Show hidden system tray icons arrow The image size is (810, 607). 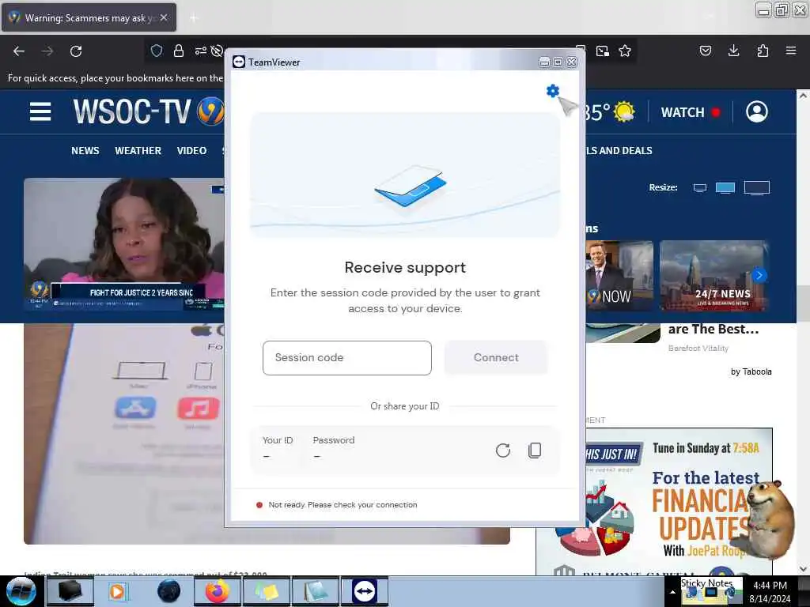672,592
